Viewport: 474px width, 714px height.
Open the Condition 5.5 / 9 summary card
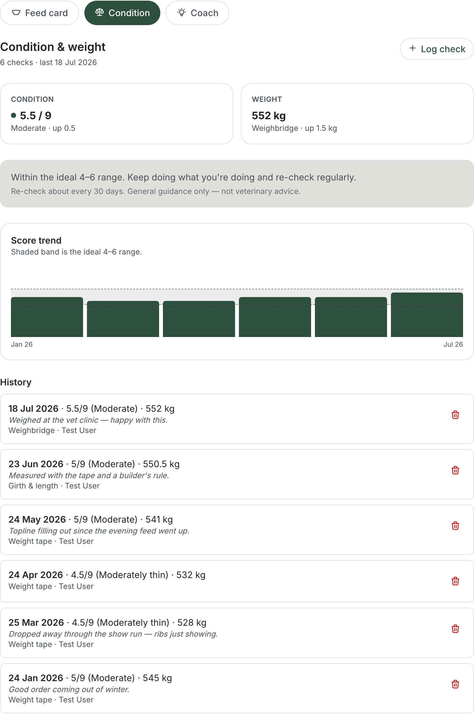tap(117, 114)
